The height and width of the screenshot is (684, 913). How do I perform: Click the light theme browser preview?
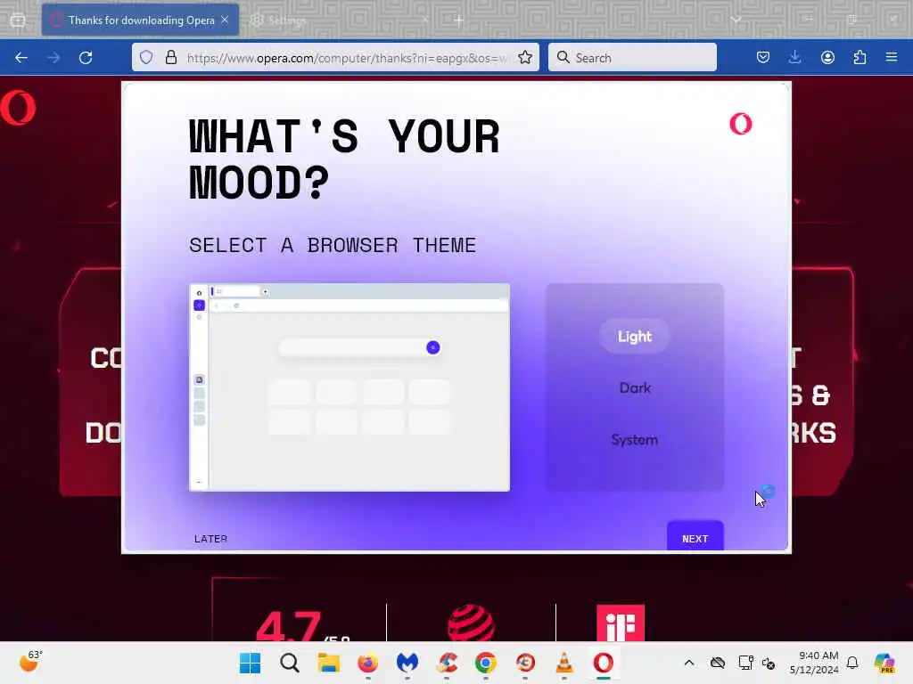(x=350, y=387)
